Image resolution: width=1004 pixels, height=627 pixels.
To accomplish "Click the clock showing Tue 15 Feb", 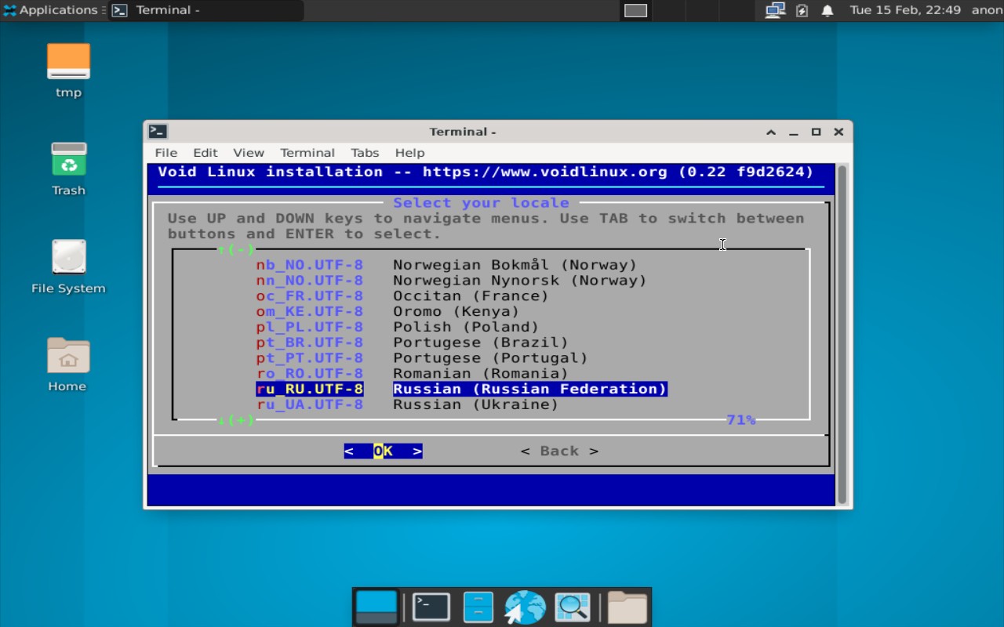I will point(905,10).
